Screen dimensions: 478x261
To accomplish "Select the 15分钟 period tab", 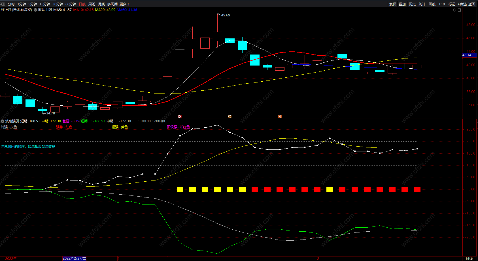I will point(45,4).
